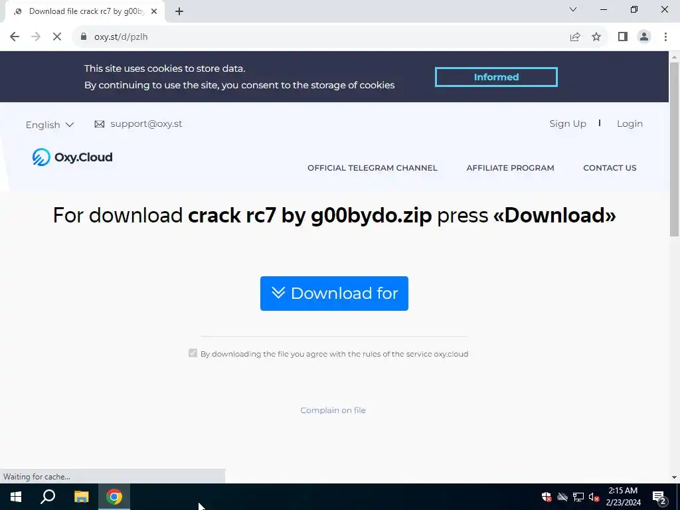Open the taskbar clock showing 2:15 AM
Image resolution: width=680 pixels, height=510 pixels.
coord(623,497)
